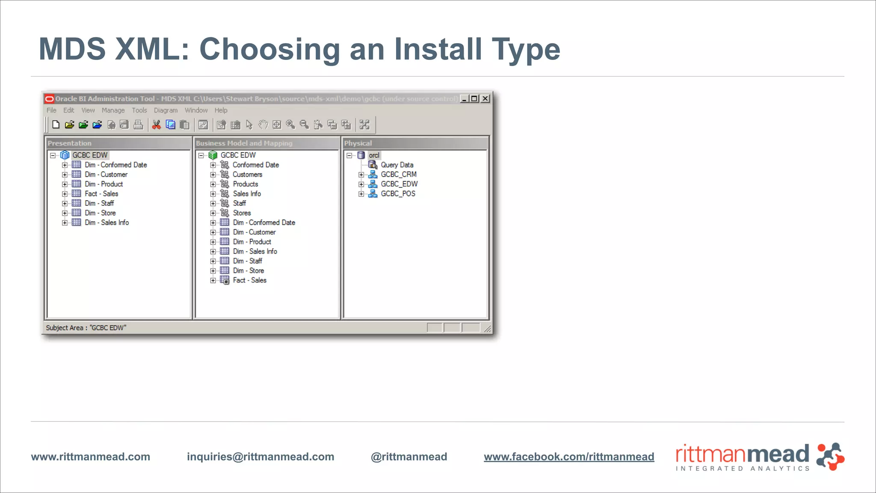Click the Copy toolbar icon
Image resolution: width=876 pixels, height=493 pixels.
[170, 125]
